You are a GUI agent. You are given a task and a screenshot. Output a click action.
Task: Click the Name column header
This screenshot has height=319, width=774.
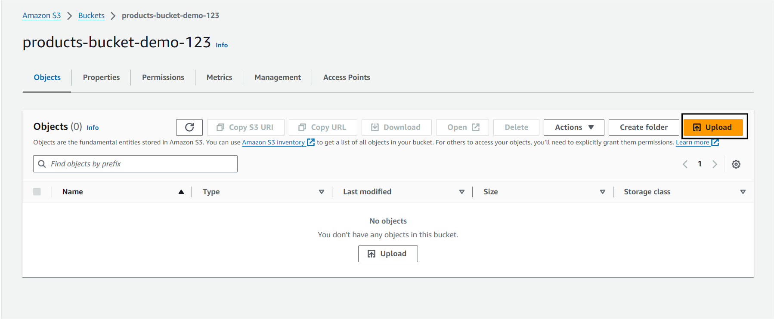pos(72,192)
